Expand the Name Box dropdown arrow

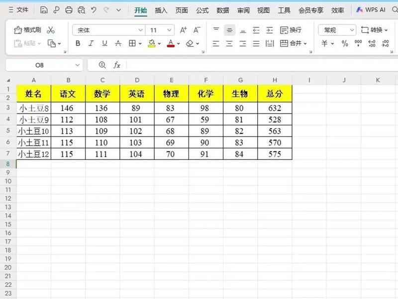click(78, 65)
